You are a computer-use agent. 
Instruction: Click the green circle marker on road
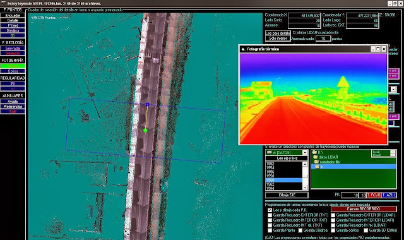(x=145, y=131)
